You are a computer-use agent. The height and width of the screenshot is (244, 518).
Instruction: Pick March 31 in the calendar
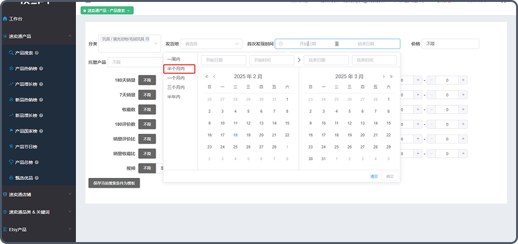[323, 159]
